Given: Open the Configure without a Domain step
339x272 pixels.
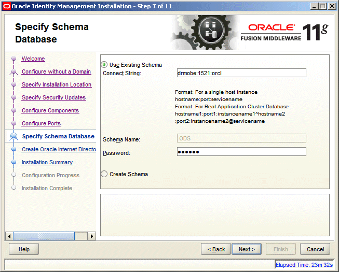Looking at the screenshot, I should (57, 71).
